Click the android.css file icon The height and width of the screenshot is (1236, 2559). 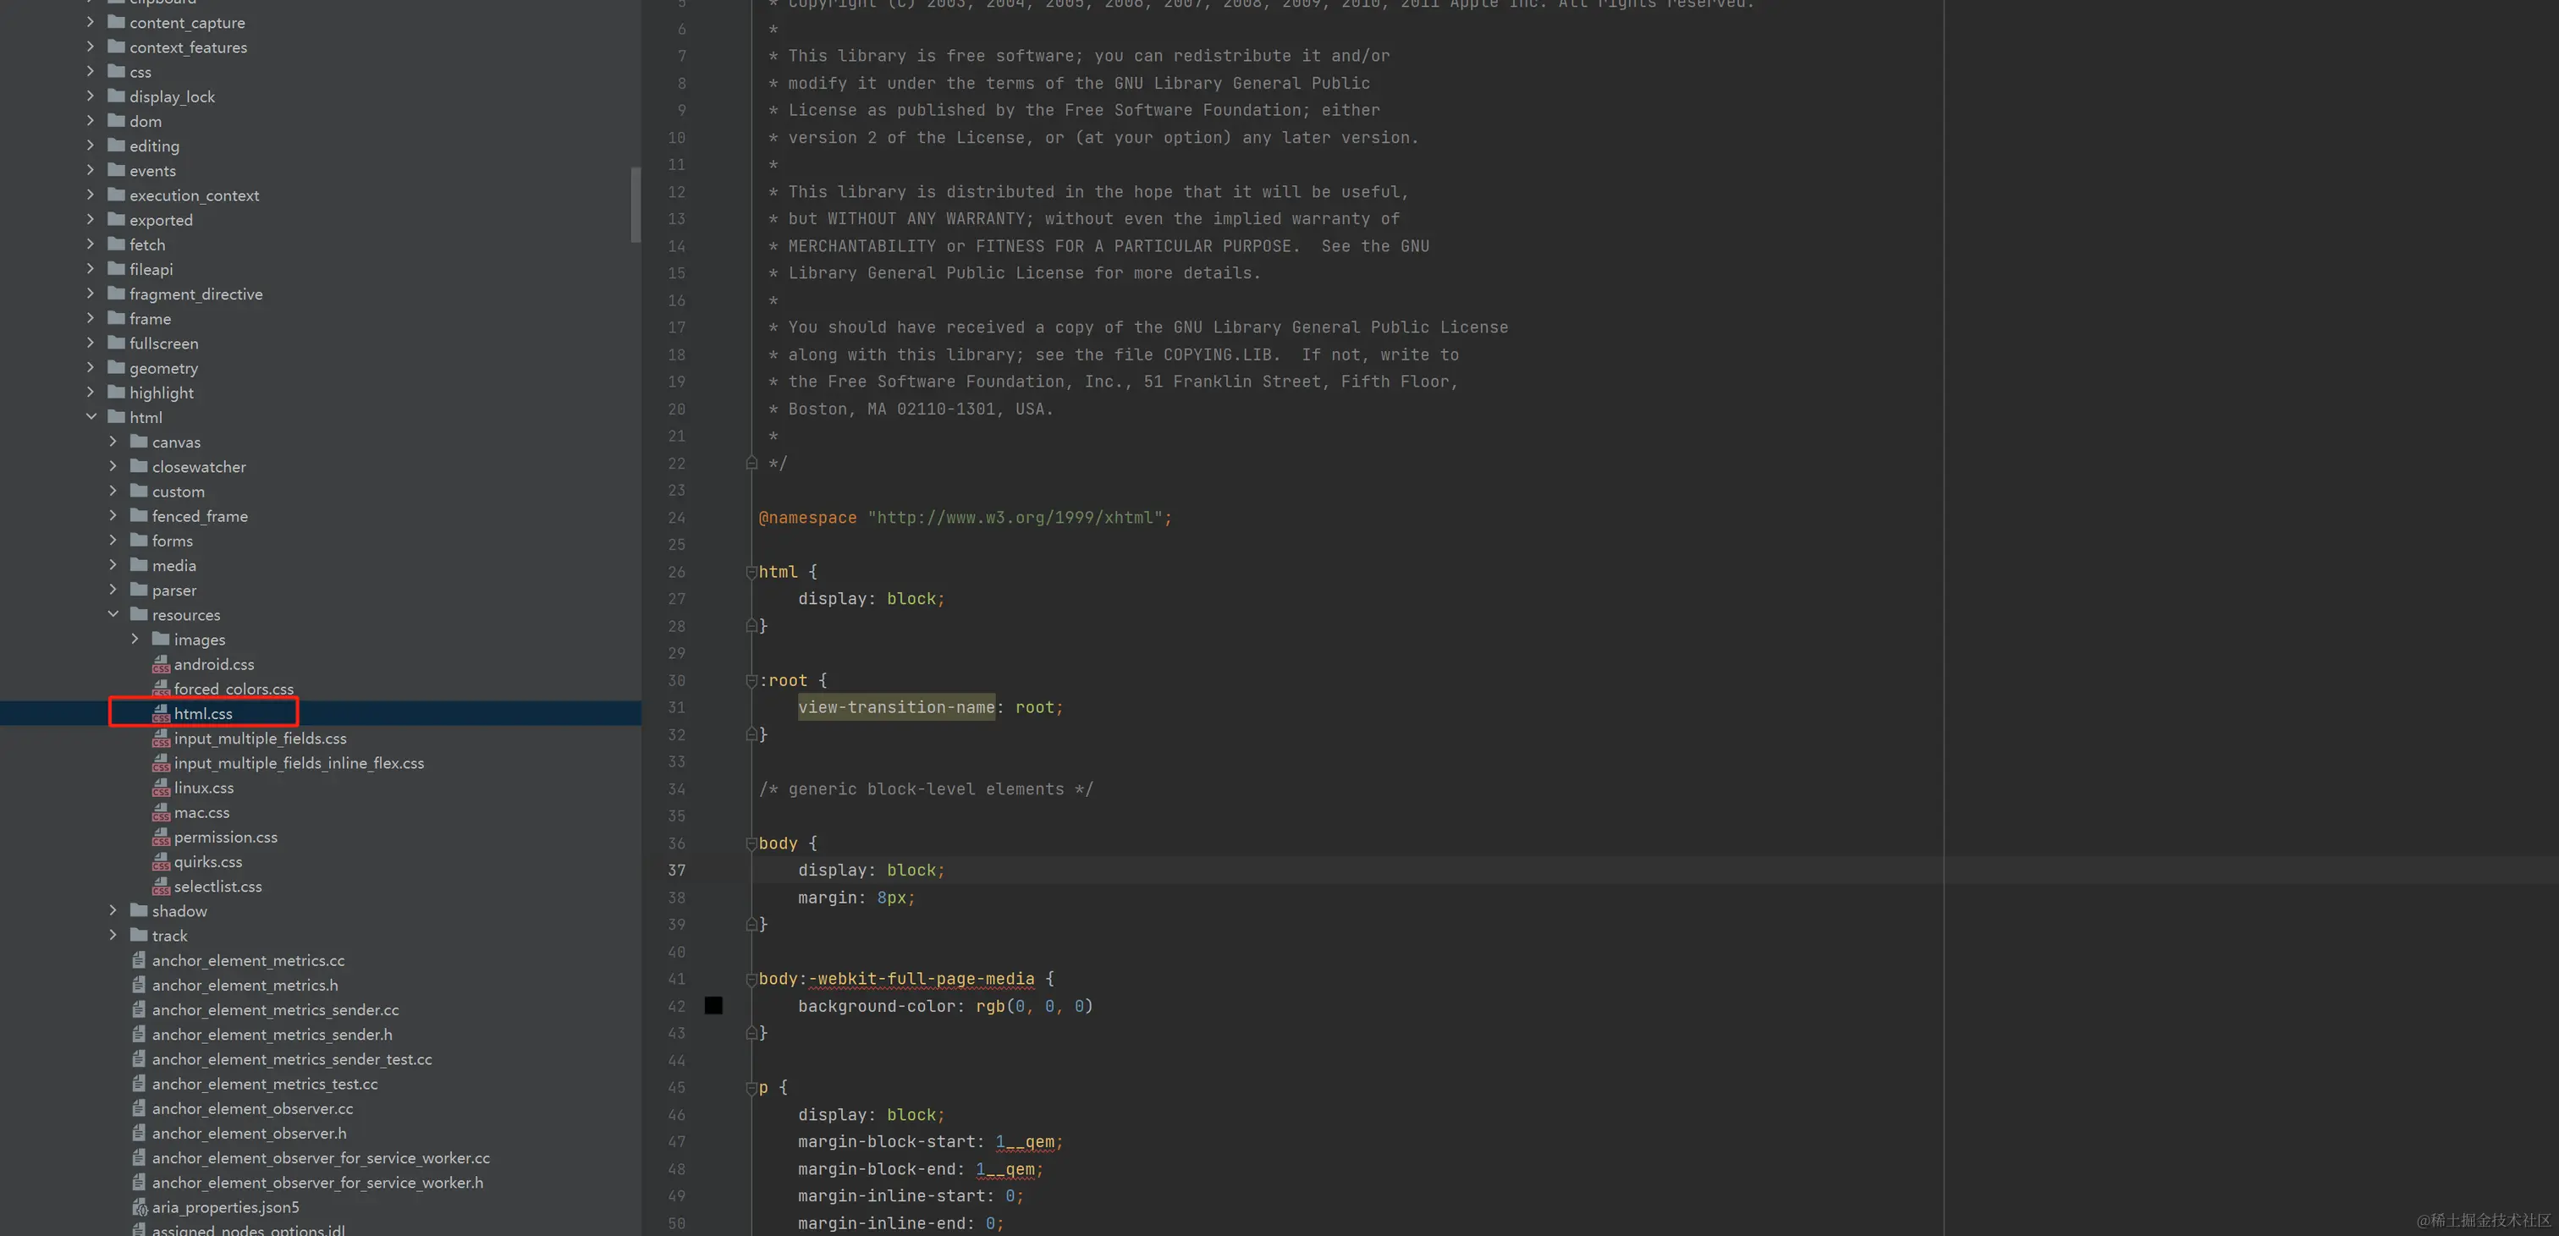coord(161,664)
